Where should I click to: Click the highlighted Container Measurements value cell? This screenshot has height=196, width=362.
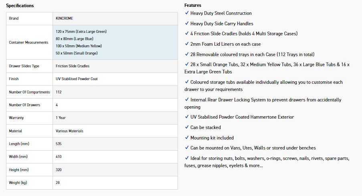[x=115, y=42]
